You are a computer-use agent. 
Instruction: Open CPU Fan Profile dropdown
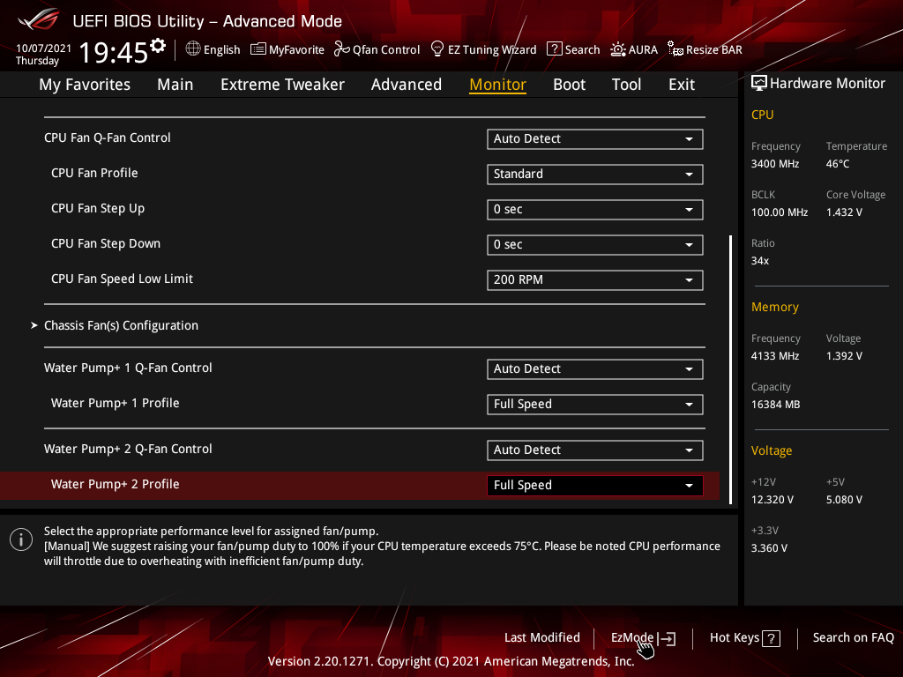click(595, 174)
